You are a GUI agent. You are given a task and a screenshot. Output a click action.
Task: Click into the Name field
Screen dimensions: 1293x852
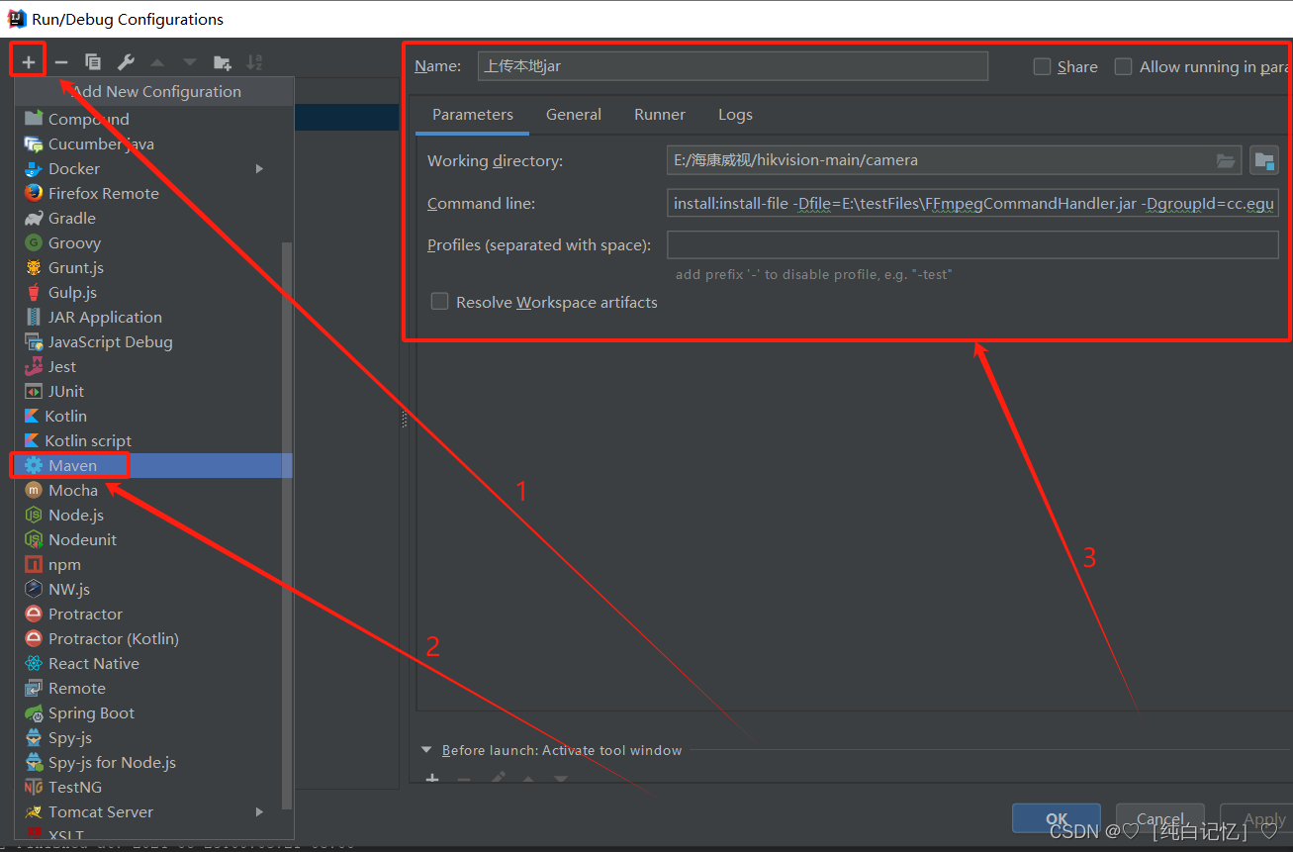pos(732,66)
